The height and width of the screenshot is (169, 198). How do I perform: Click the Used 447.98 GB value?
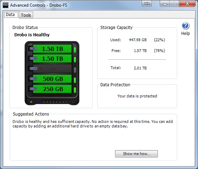138,40
